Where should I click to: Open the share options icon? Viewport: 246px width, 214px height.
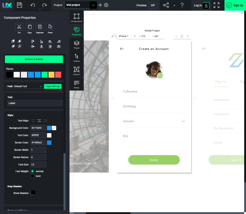click(166, 5)
